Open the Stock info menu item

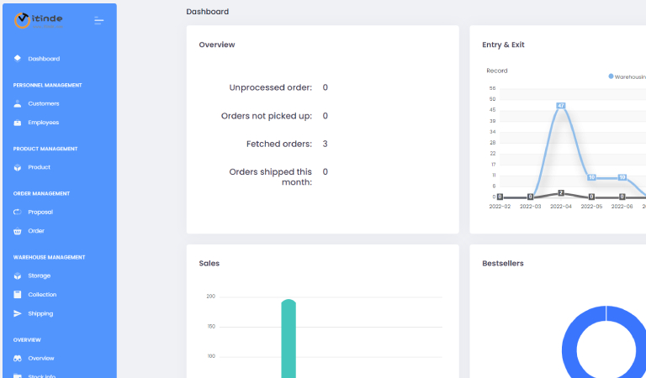tap(42, 375)
